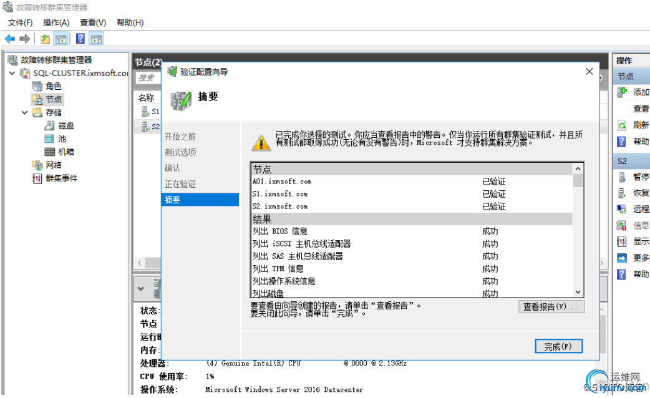Select 磁盘 under storage
The image size is (650, 398).
(66, 125)
